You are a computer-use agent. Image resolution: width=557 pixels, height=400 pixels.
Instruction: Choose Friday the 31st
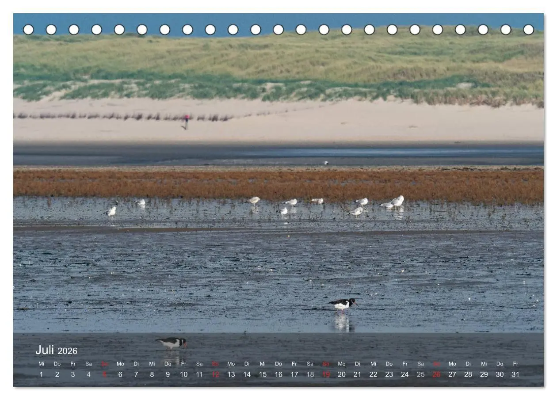click(515, 374)
